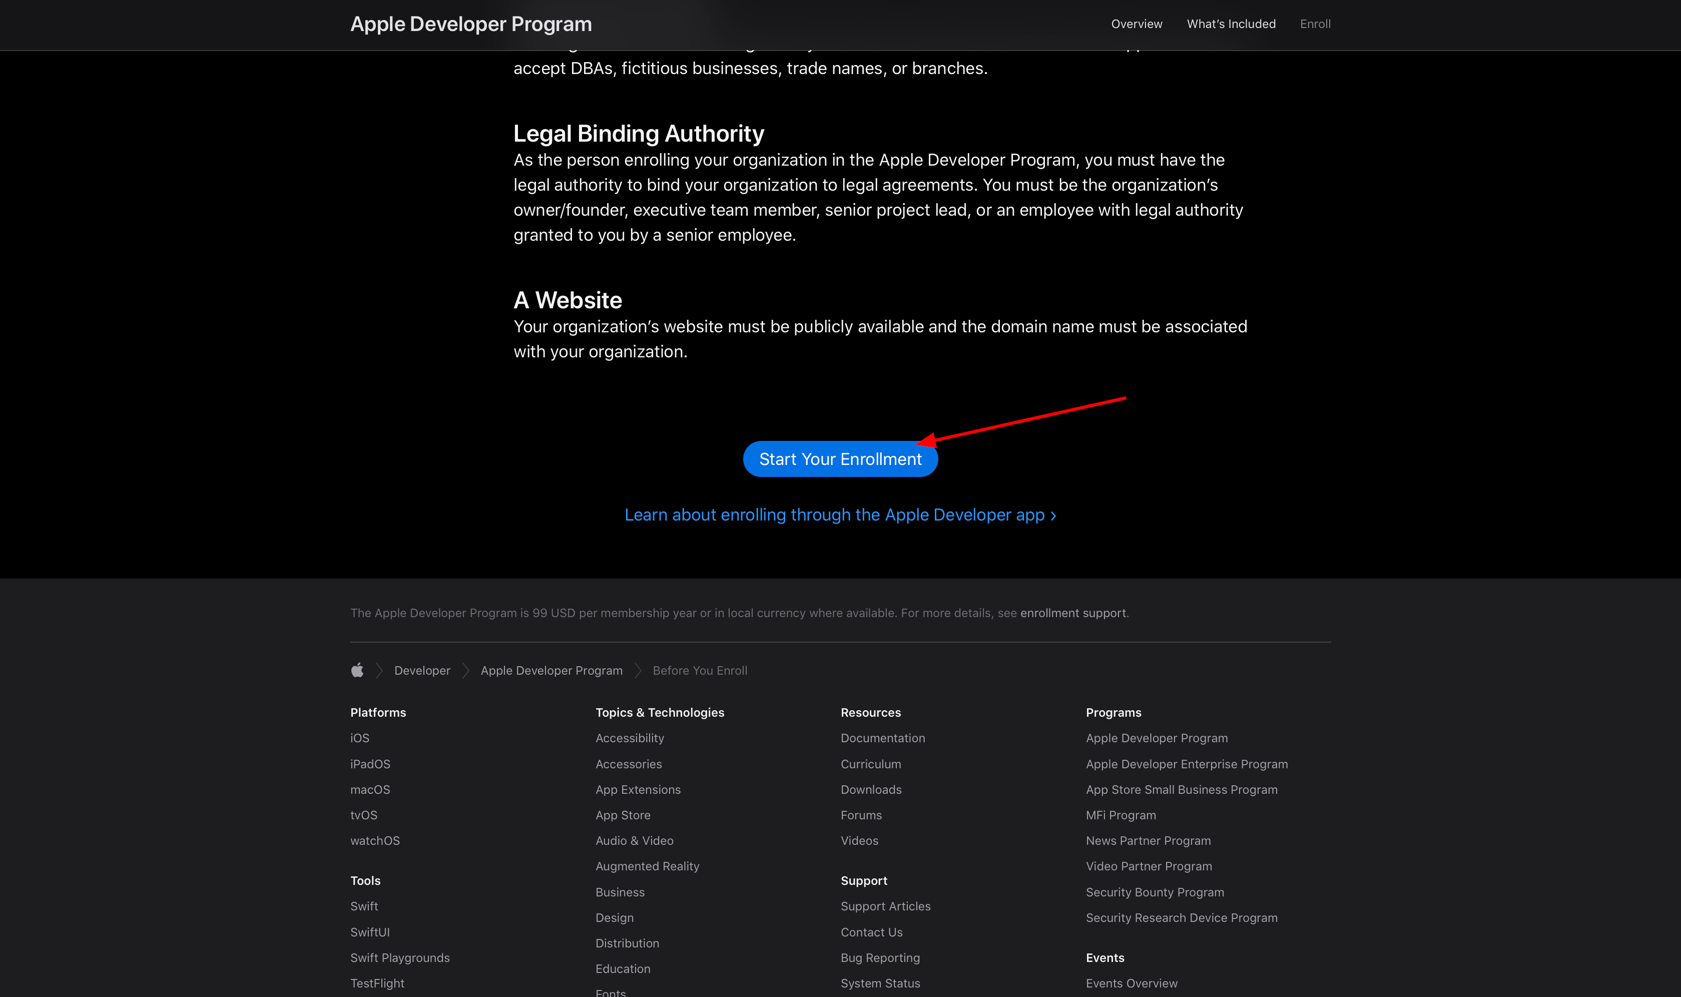Screen dimensions: 1681x997
Task: Open the Accessibility topic link
Action: tap(629, 738)
